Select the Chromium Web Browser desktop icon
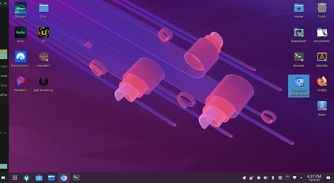334x183 pixels. (x=299, y=86)
